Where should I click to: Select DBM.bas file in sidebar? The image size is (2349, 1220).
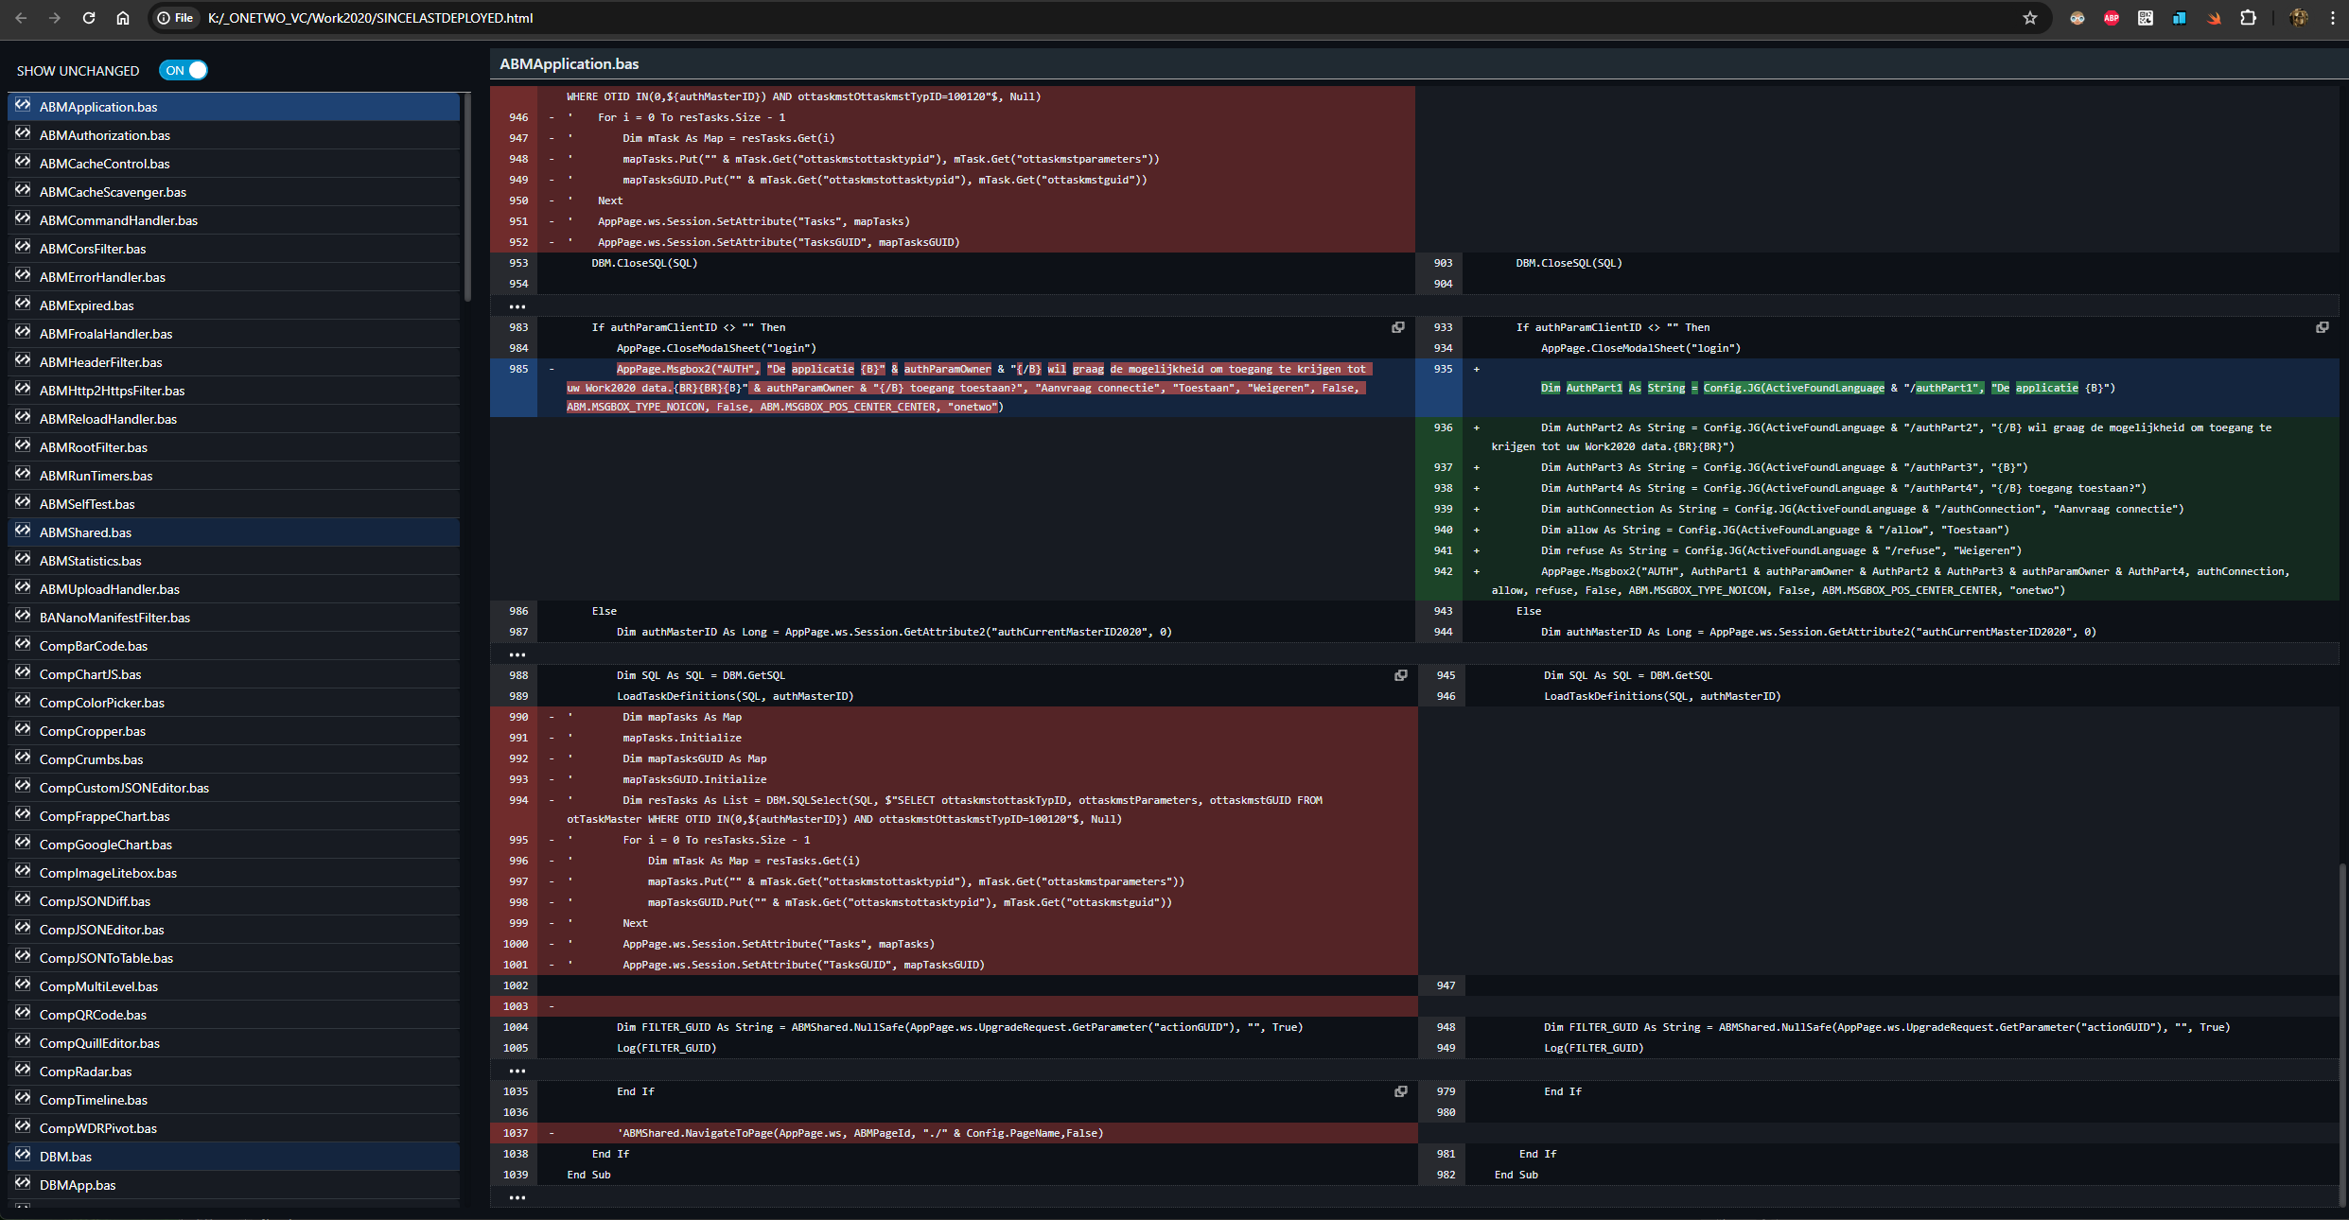[65, 1157]
